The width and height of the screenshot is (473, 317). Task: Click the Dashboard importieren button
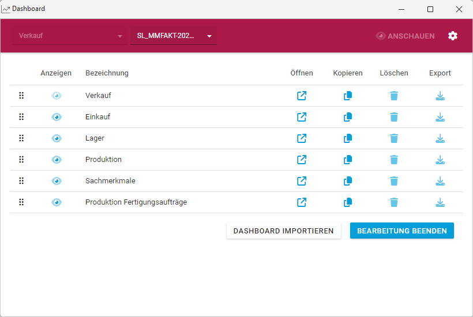pos(283,231)
